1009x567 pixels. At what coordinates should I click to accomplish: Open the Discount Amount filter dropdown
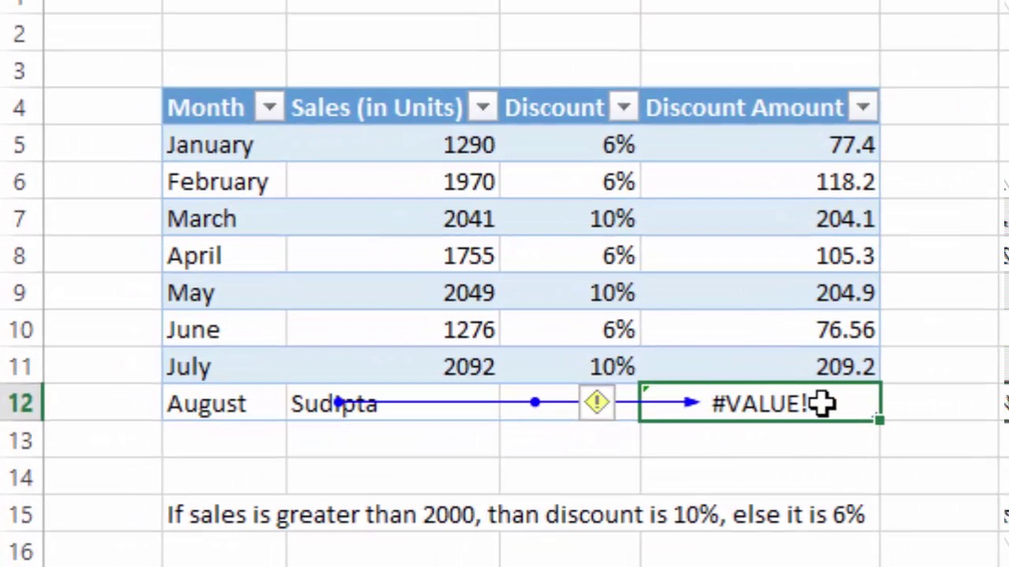(863, 108)
